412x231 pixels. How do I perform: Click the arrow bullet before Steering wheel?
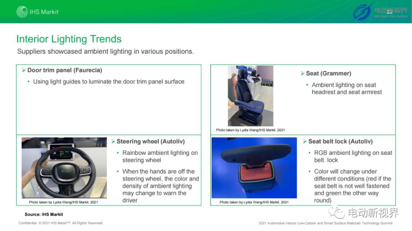tap(113, 141)
